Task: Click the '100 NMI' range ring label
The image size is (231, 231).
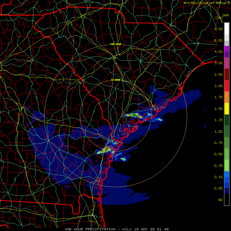Action: [115, 44]
